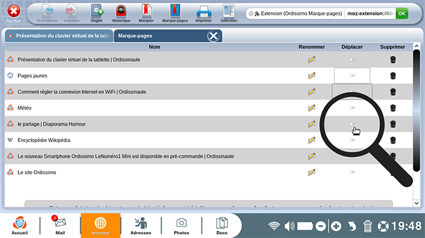Click the vertical scrollbar thumb
The height and width of the screenshot is (238, 425).
(416, 111)
